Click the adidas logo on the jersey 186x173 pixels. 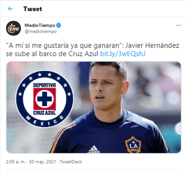94,149
